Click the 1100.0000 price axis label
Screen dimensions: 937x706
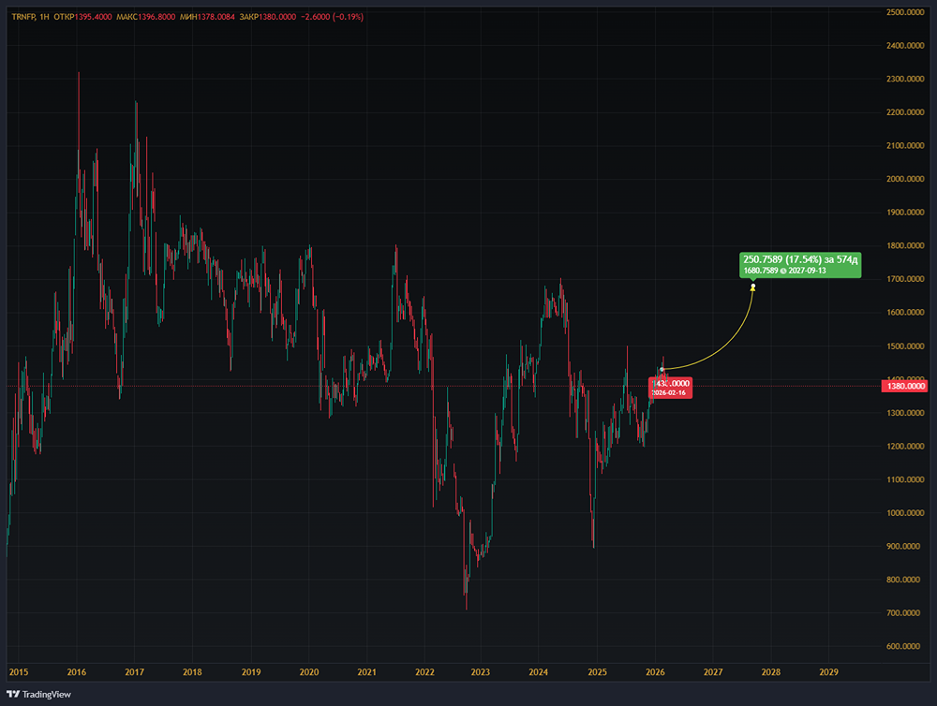(905, 479)
